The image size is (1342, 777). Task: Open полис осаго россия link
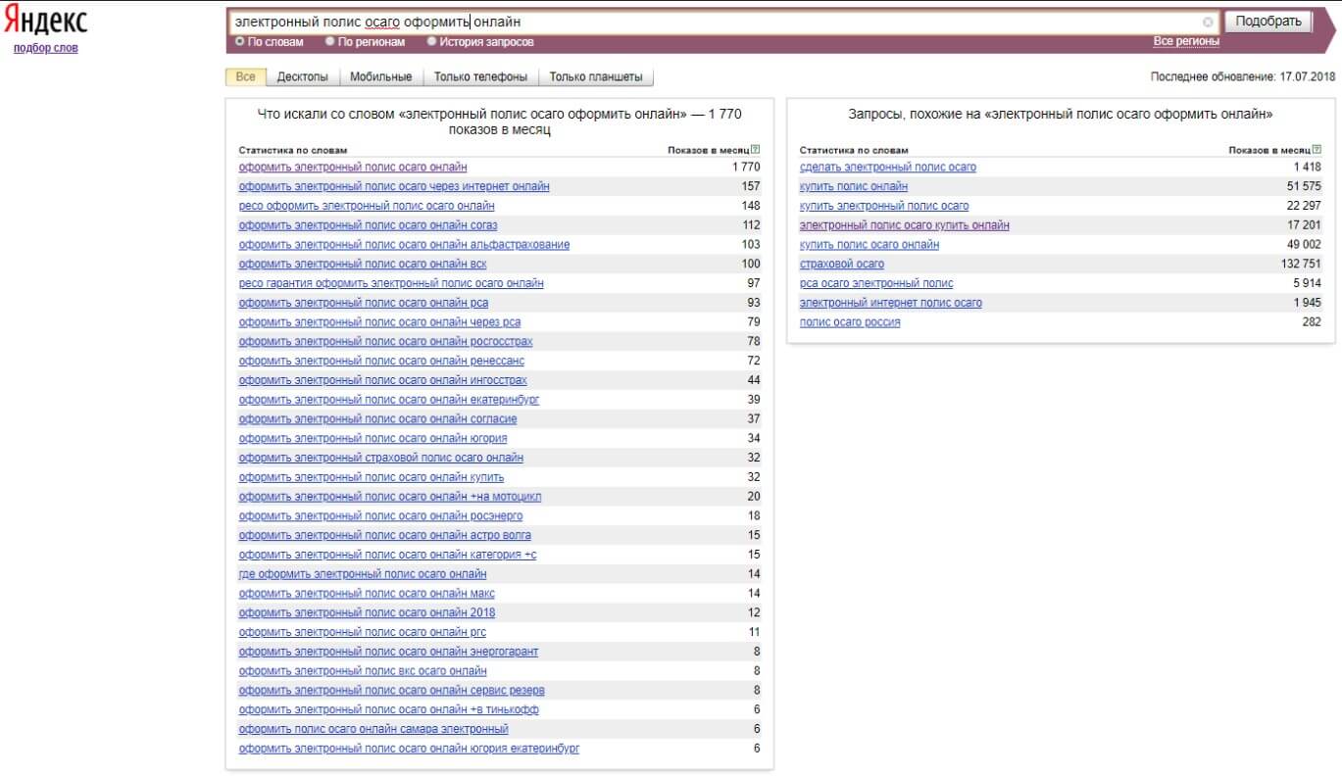850,321
